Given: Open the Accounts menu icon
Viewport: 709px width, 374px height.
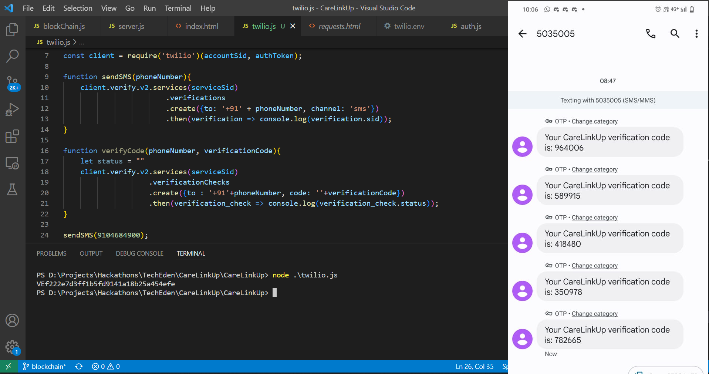Looking at the screenshot, I should (12, 320).
